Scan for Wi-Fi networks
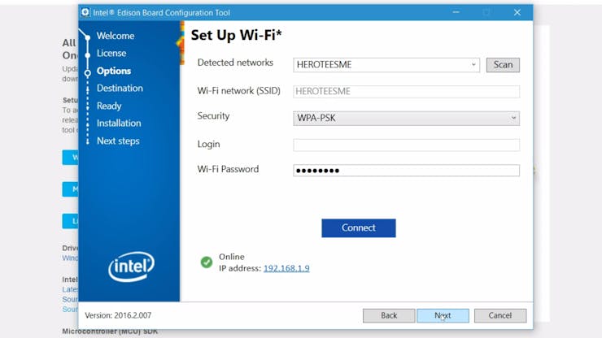The height and width of the screenshot is (338, 602). (503, 65)
